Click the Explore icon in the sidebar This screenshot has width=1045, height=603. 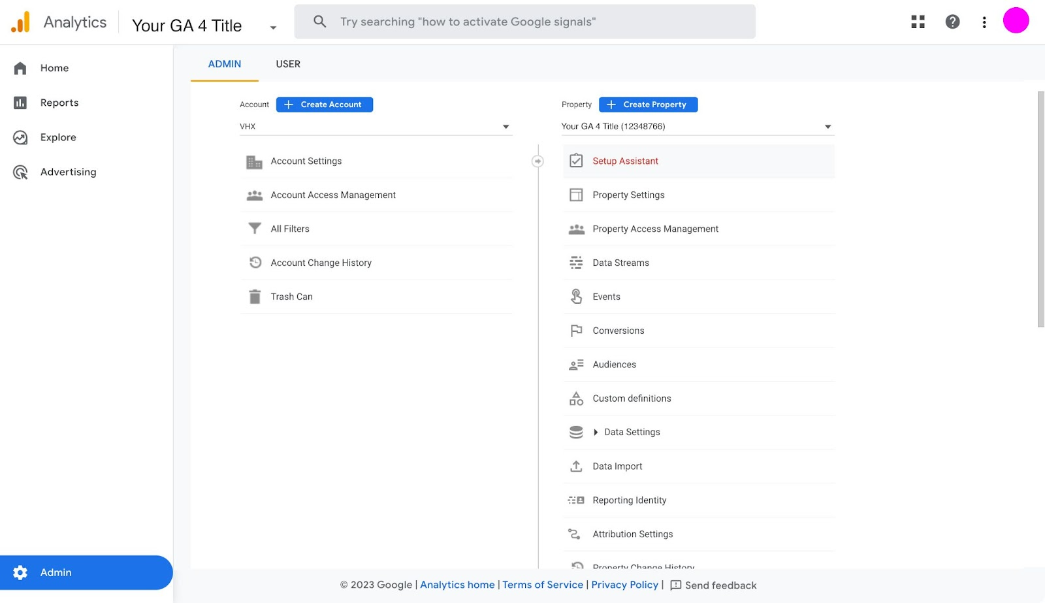20,137
